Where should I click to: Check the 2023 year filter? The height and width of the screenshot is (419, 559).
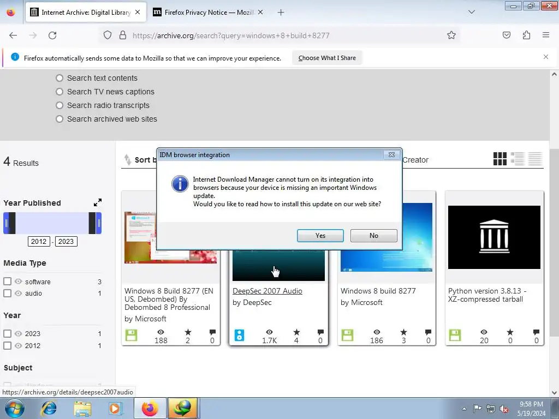(x=7, y=333)
